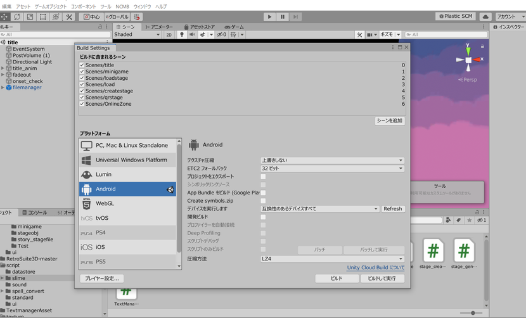Viewport: 526px width, 318px height.
Task: Expand the filemanager object in hierarchy
Action: click(3, 87)
